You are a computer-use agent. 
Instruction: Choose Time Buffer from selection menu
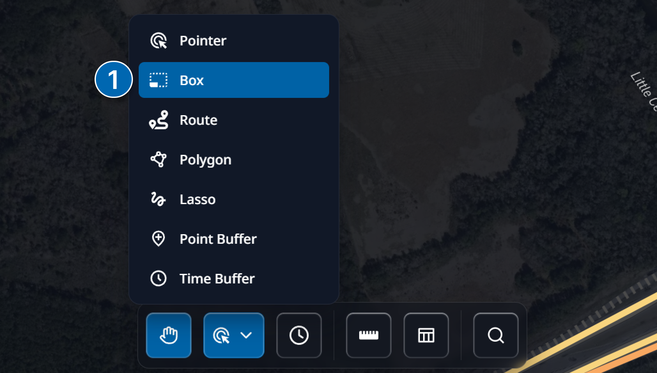[217, 278]
